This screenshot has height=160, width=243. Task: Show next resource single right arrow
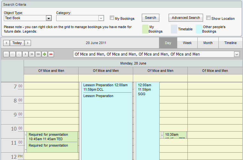(x=26, y=54)
